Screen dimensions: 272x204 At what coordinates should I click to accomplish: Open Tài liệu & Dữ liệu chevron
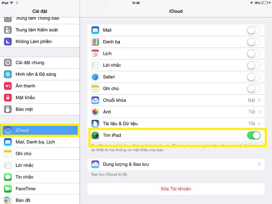point(259,124)
